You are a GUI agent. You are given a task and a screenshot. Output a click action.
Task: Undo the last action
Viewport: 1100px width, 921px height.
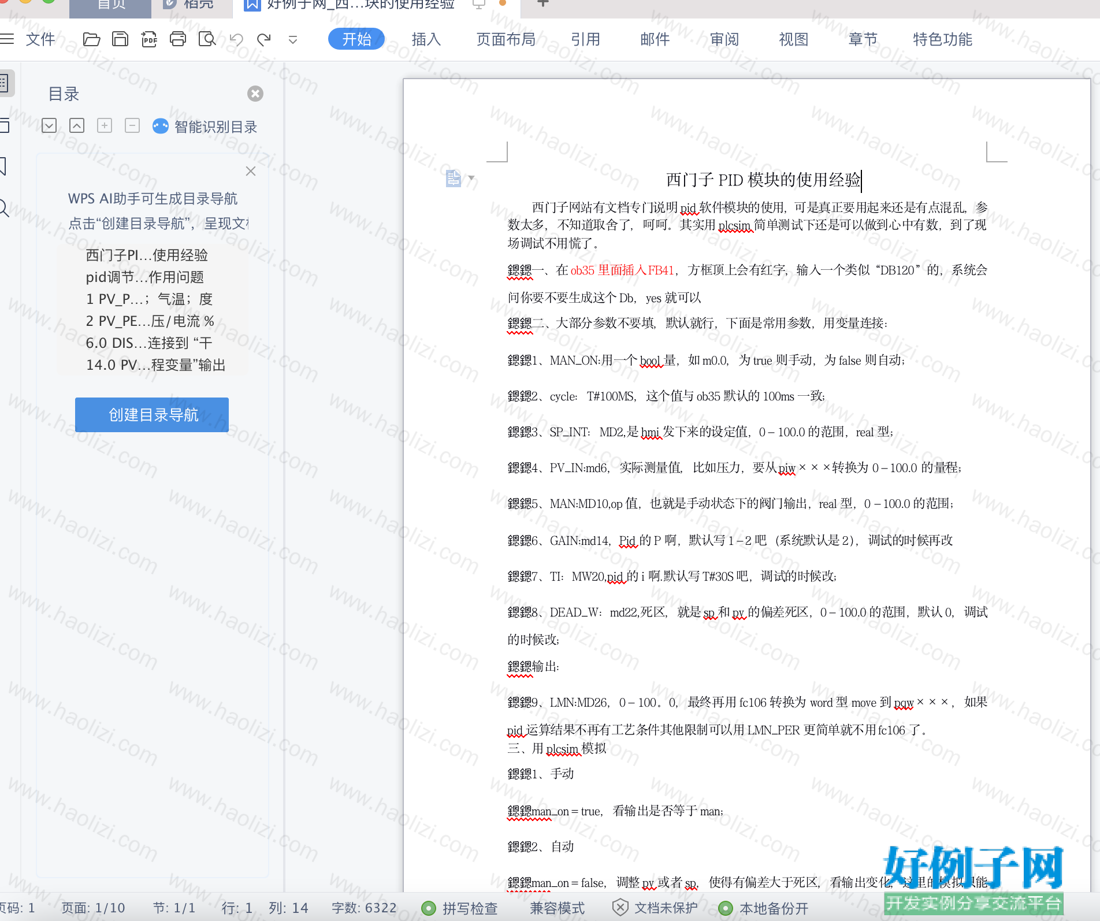tap(236, 39)
